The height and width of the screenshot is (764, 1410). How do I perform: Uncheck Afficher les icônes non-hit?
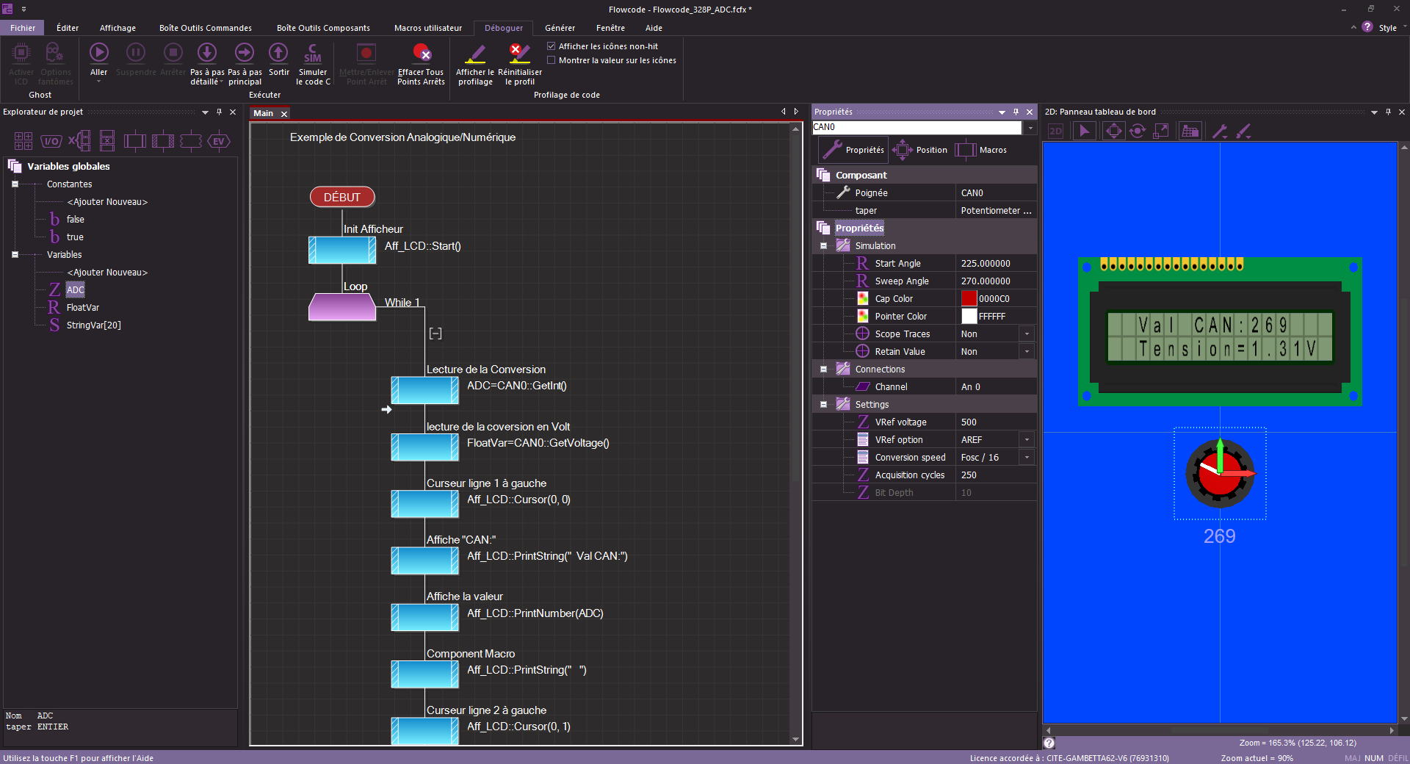(552, 46)
